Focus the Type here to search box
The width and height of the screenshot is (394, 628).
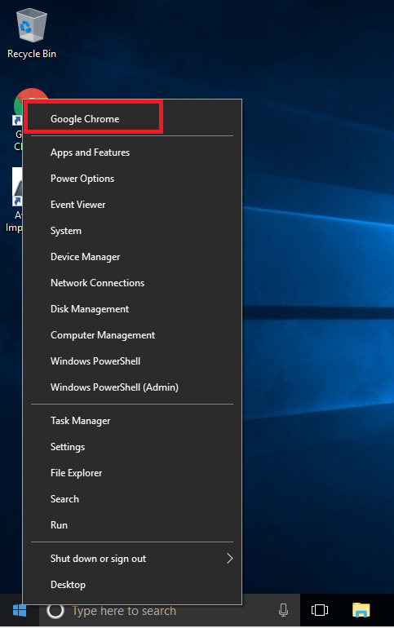[170, 611]
